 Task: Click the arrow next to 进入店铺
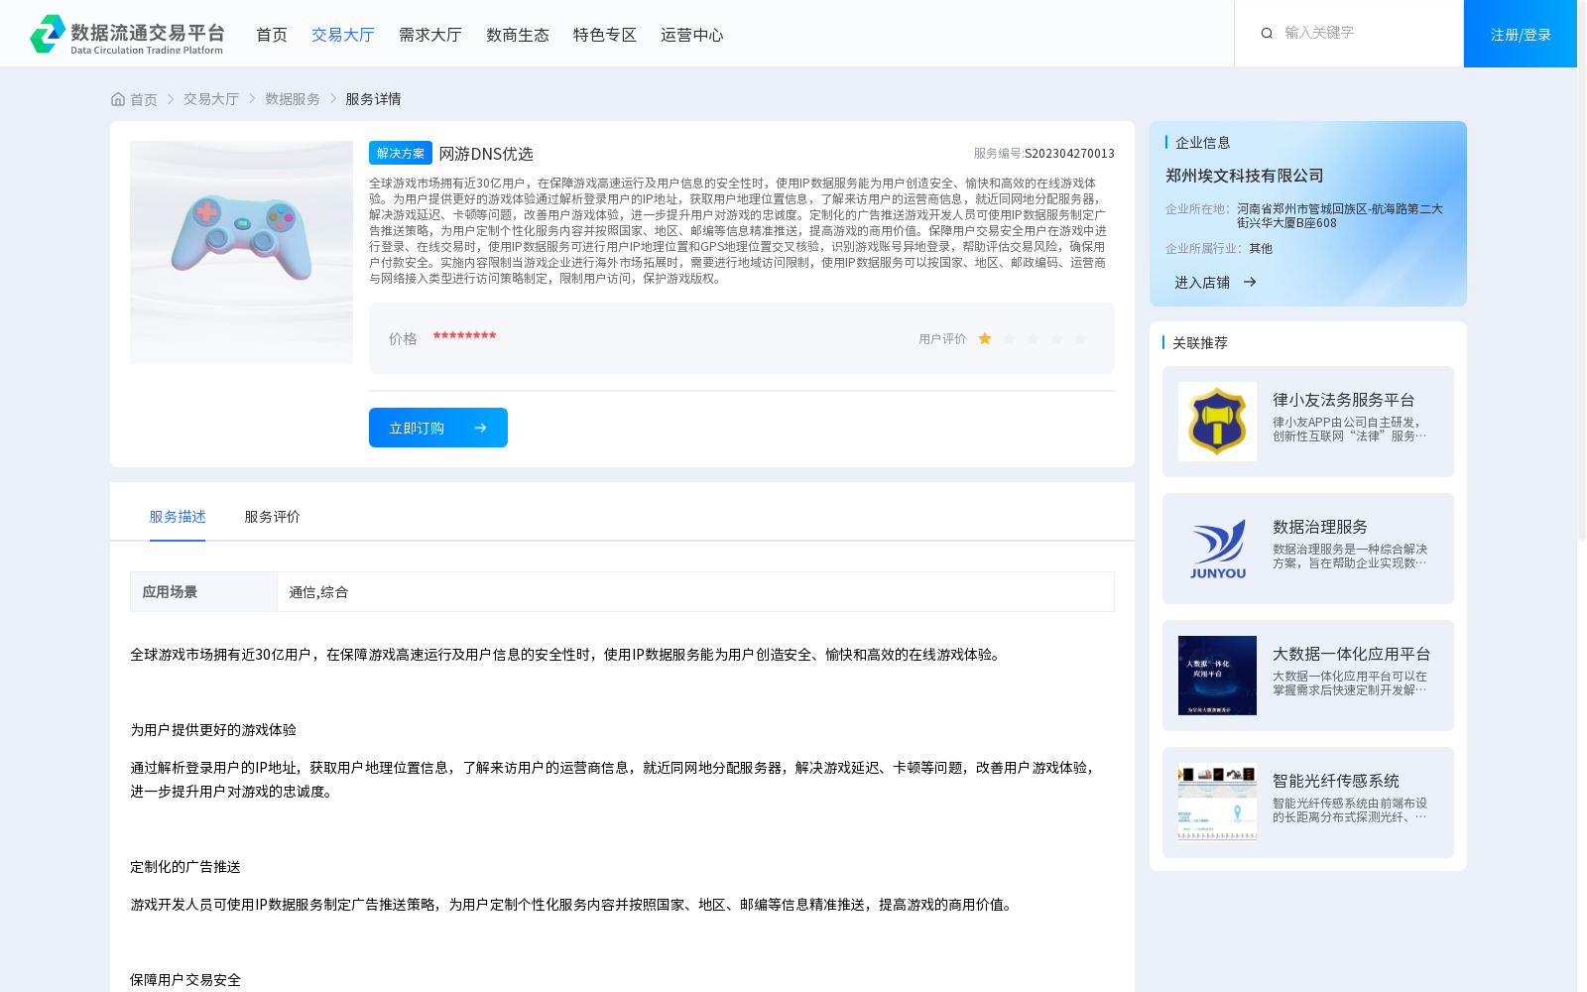point(1250,283)
